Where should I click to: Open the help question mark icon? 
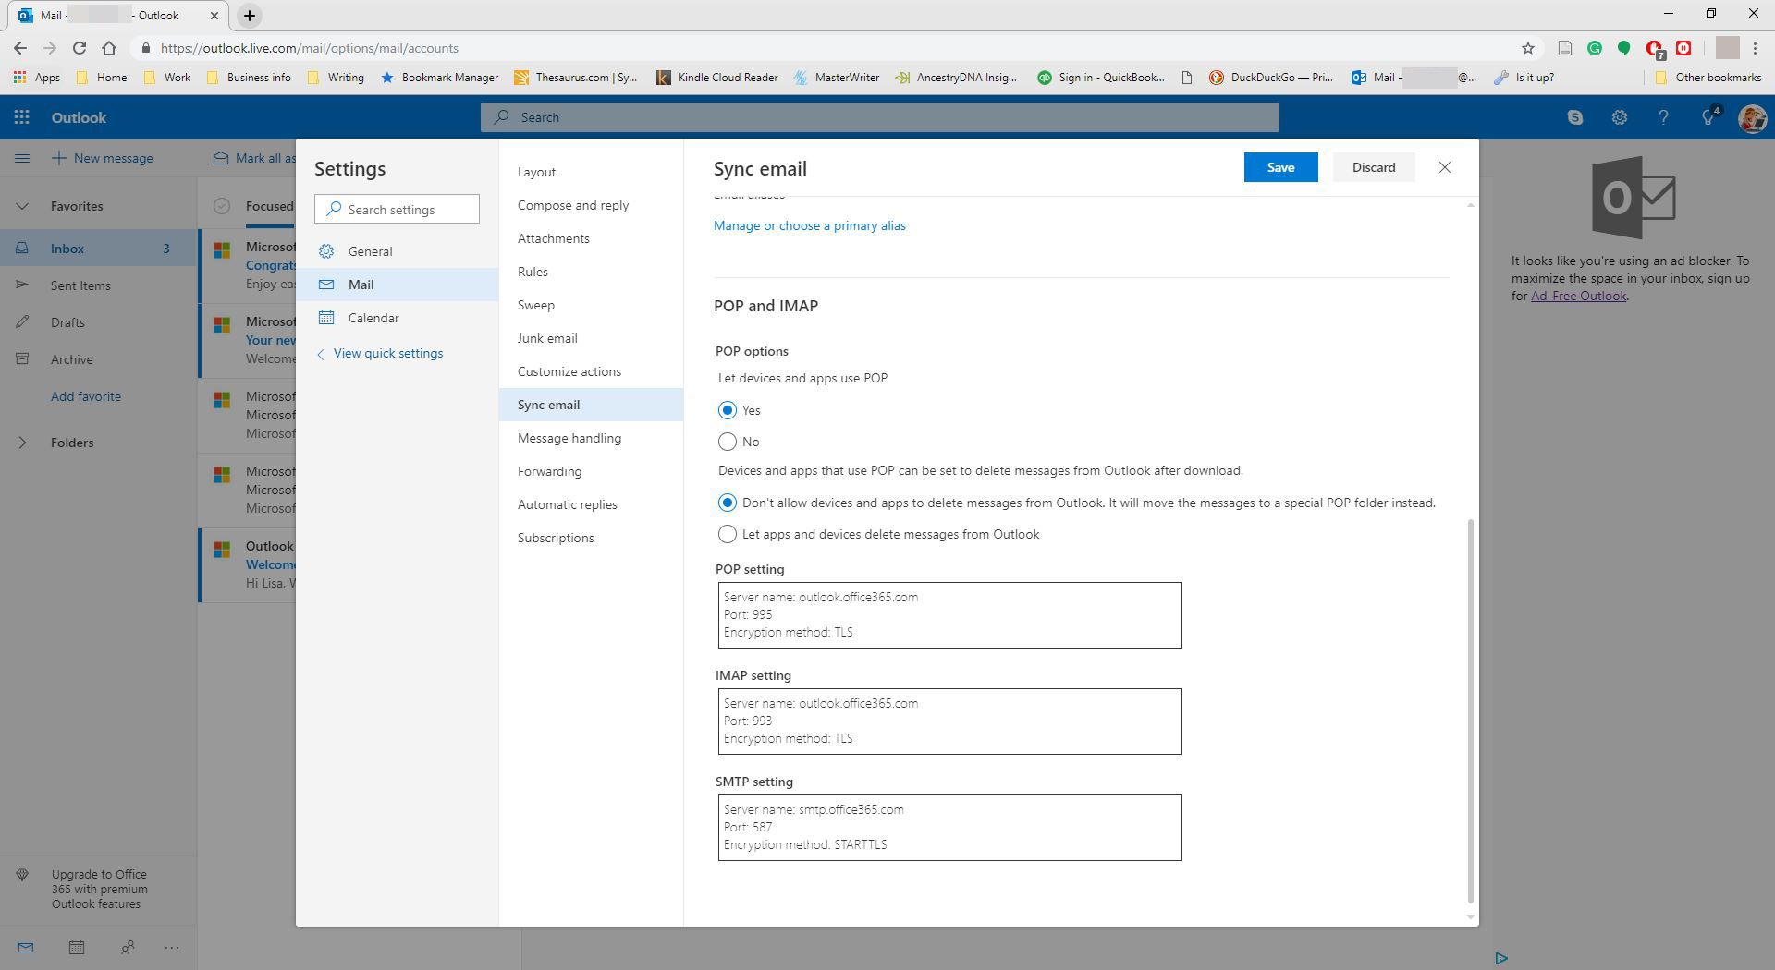click(1663, 117)
